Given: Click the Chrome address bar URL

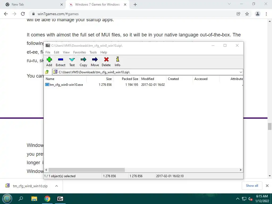Looking at the screenshot, I should click(x=58, y=14).
